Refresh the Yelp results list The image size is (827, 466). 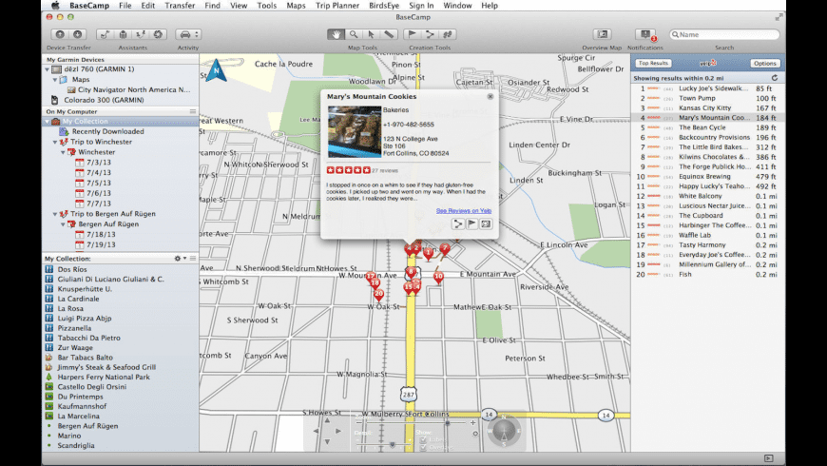pyautogui.click(x=776, y=77)
